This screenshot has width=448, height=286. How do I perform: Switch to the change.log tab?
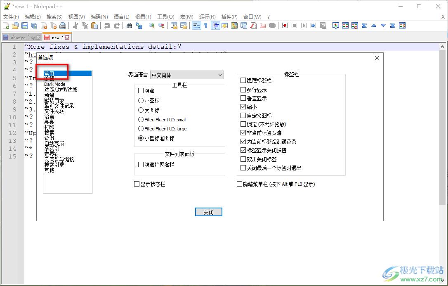[x=21, y=38]
